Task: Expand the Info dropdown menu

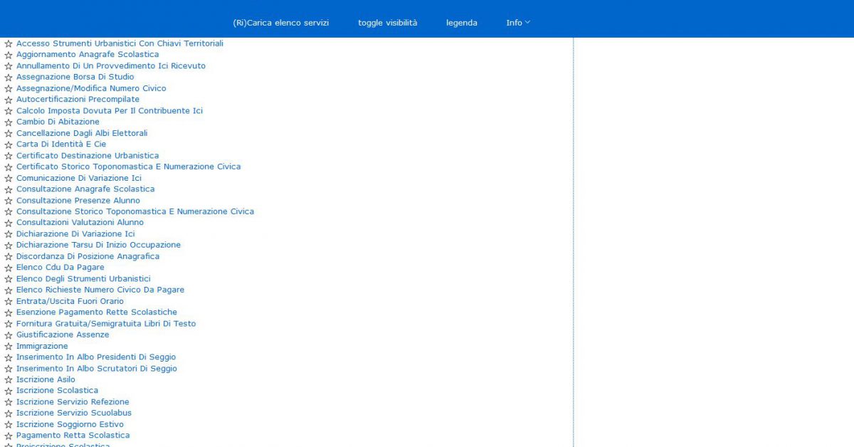Action: (x=518, y=23)
